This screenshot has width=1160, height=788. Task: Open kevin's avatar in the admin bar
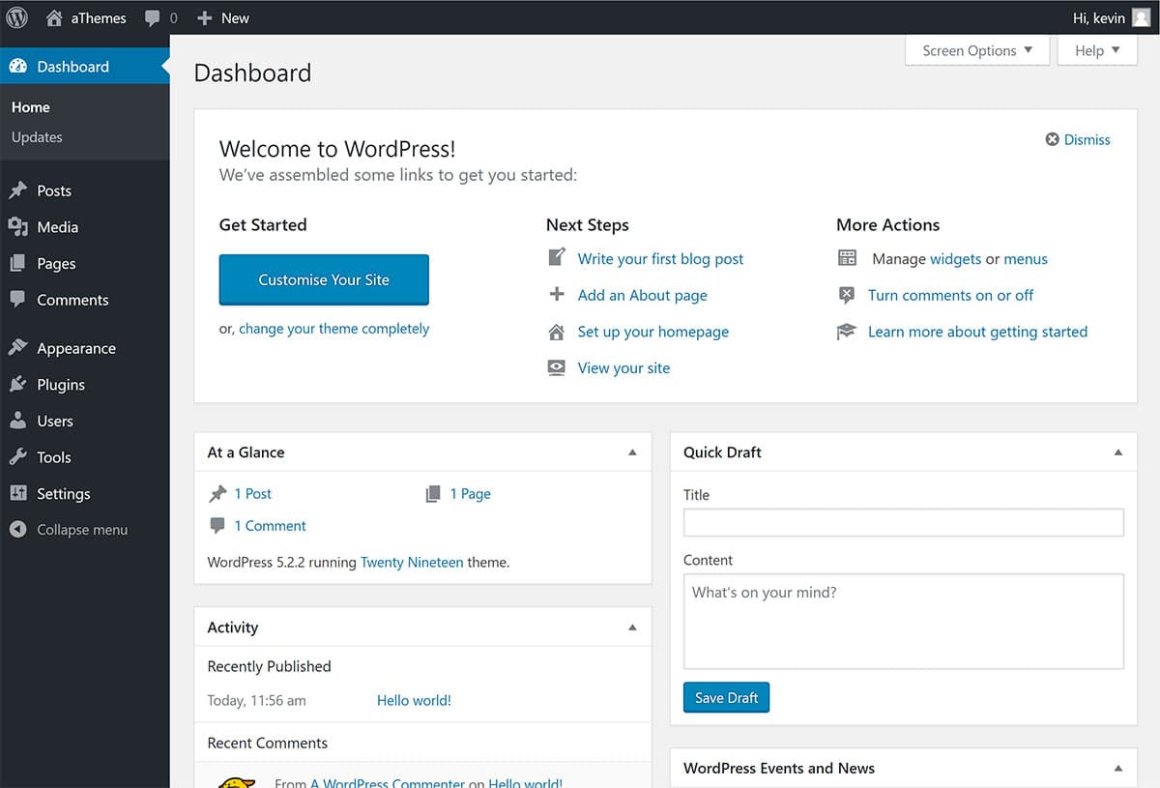coord(1142,17)
